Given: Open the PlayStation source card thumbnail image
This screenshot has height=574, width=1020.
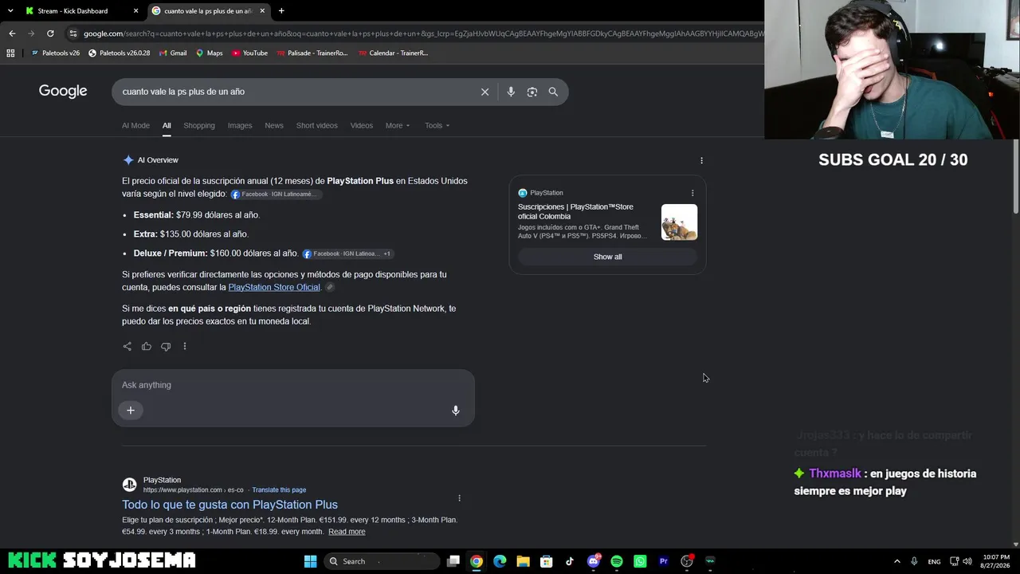Looking at the screenshot, I should (679, 222).
